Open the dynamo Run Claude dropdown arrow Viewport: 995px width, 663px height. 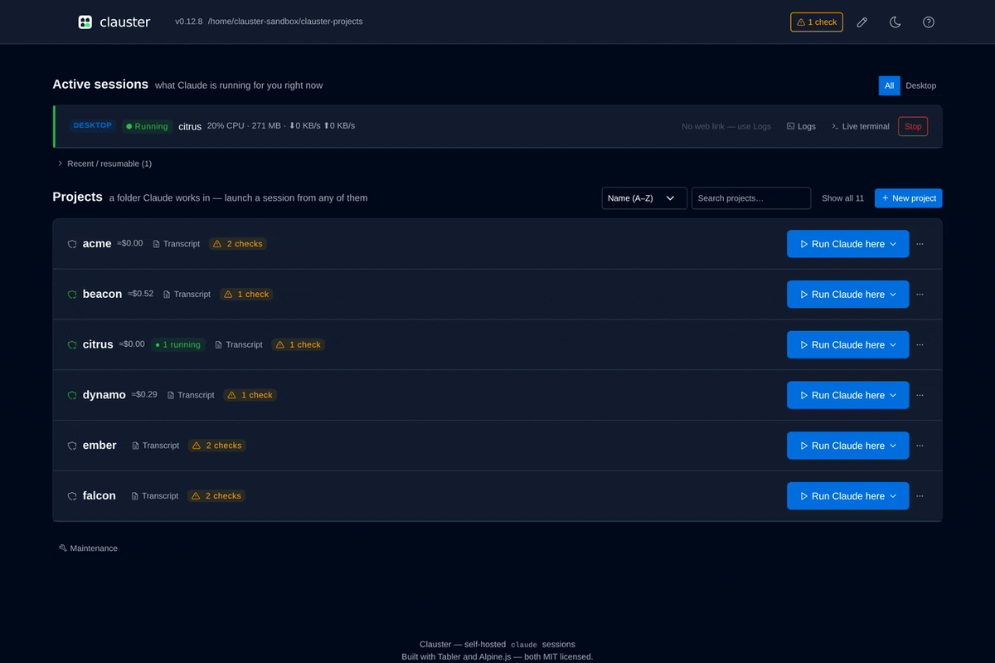tap(893, 395)
